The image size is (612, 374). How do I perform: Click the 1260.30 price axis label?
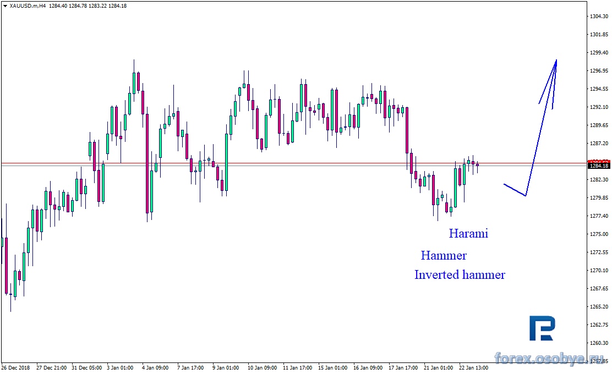coord(599,343)
